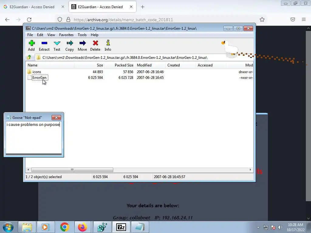Open Windows Explorer from the taskbar
The image size is (311, 233).
(27, 227)
